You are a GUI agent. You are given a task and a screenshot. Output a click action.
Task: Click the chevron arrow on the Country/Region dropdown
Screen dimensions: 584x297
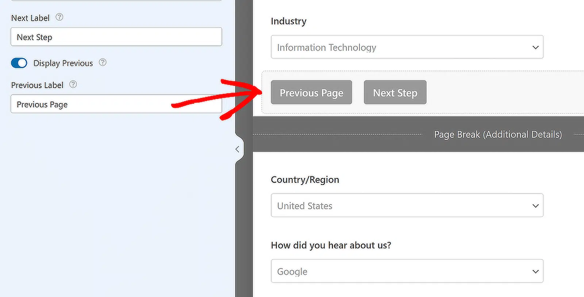pyautogui.click(x=535, y=206)
